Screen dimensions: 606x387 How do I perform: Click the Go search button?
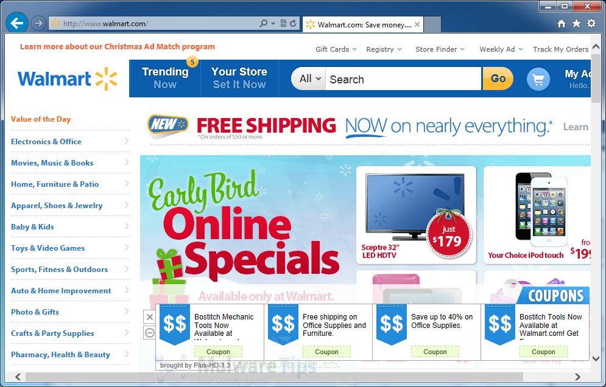click(498, 78)
